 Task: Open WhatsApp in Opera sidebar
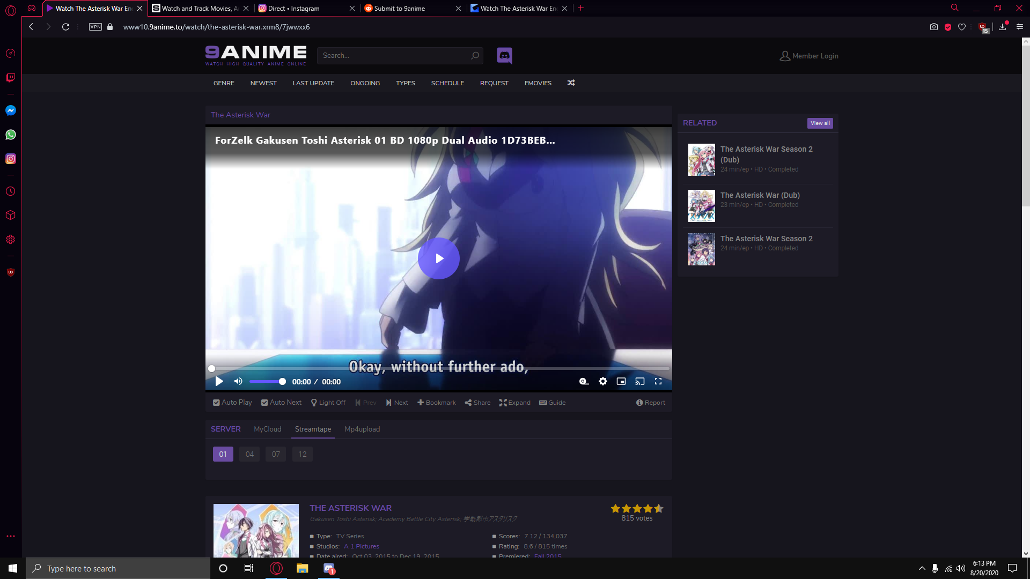coord(11,135)
